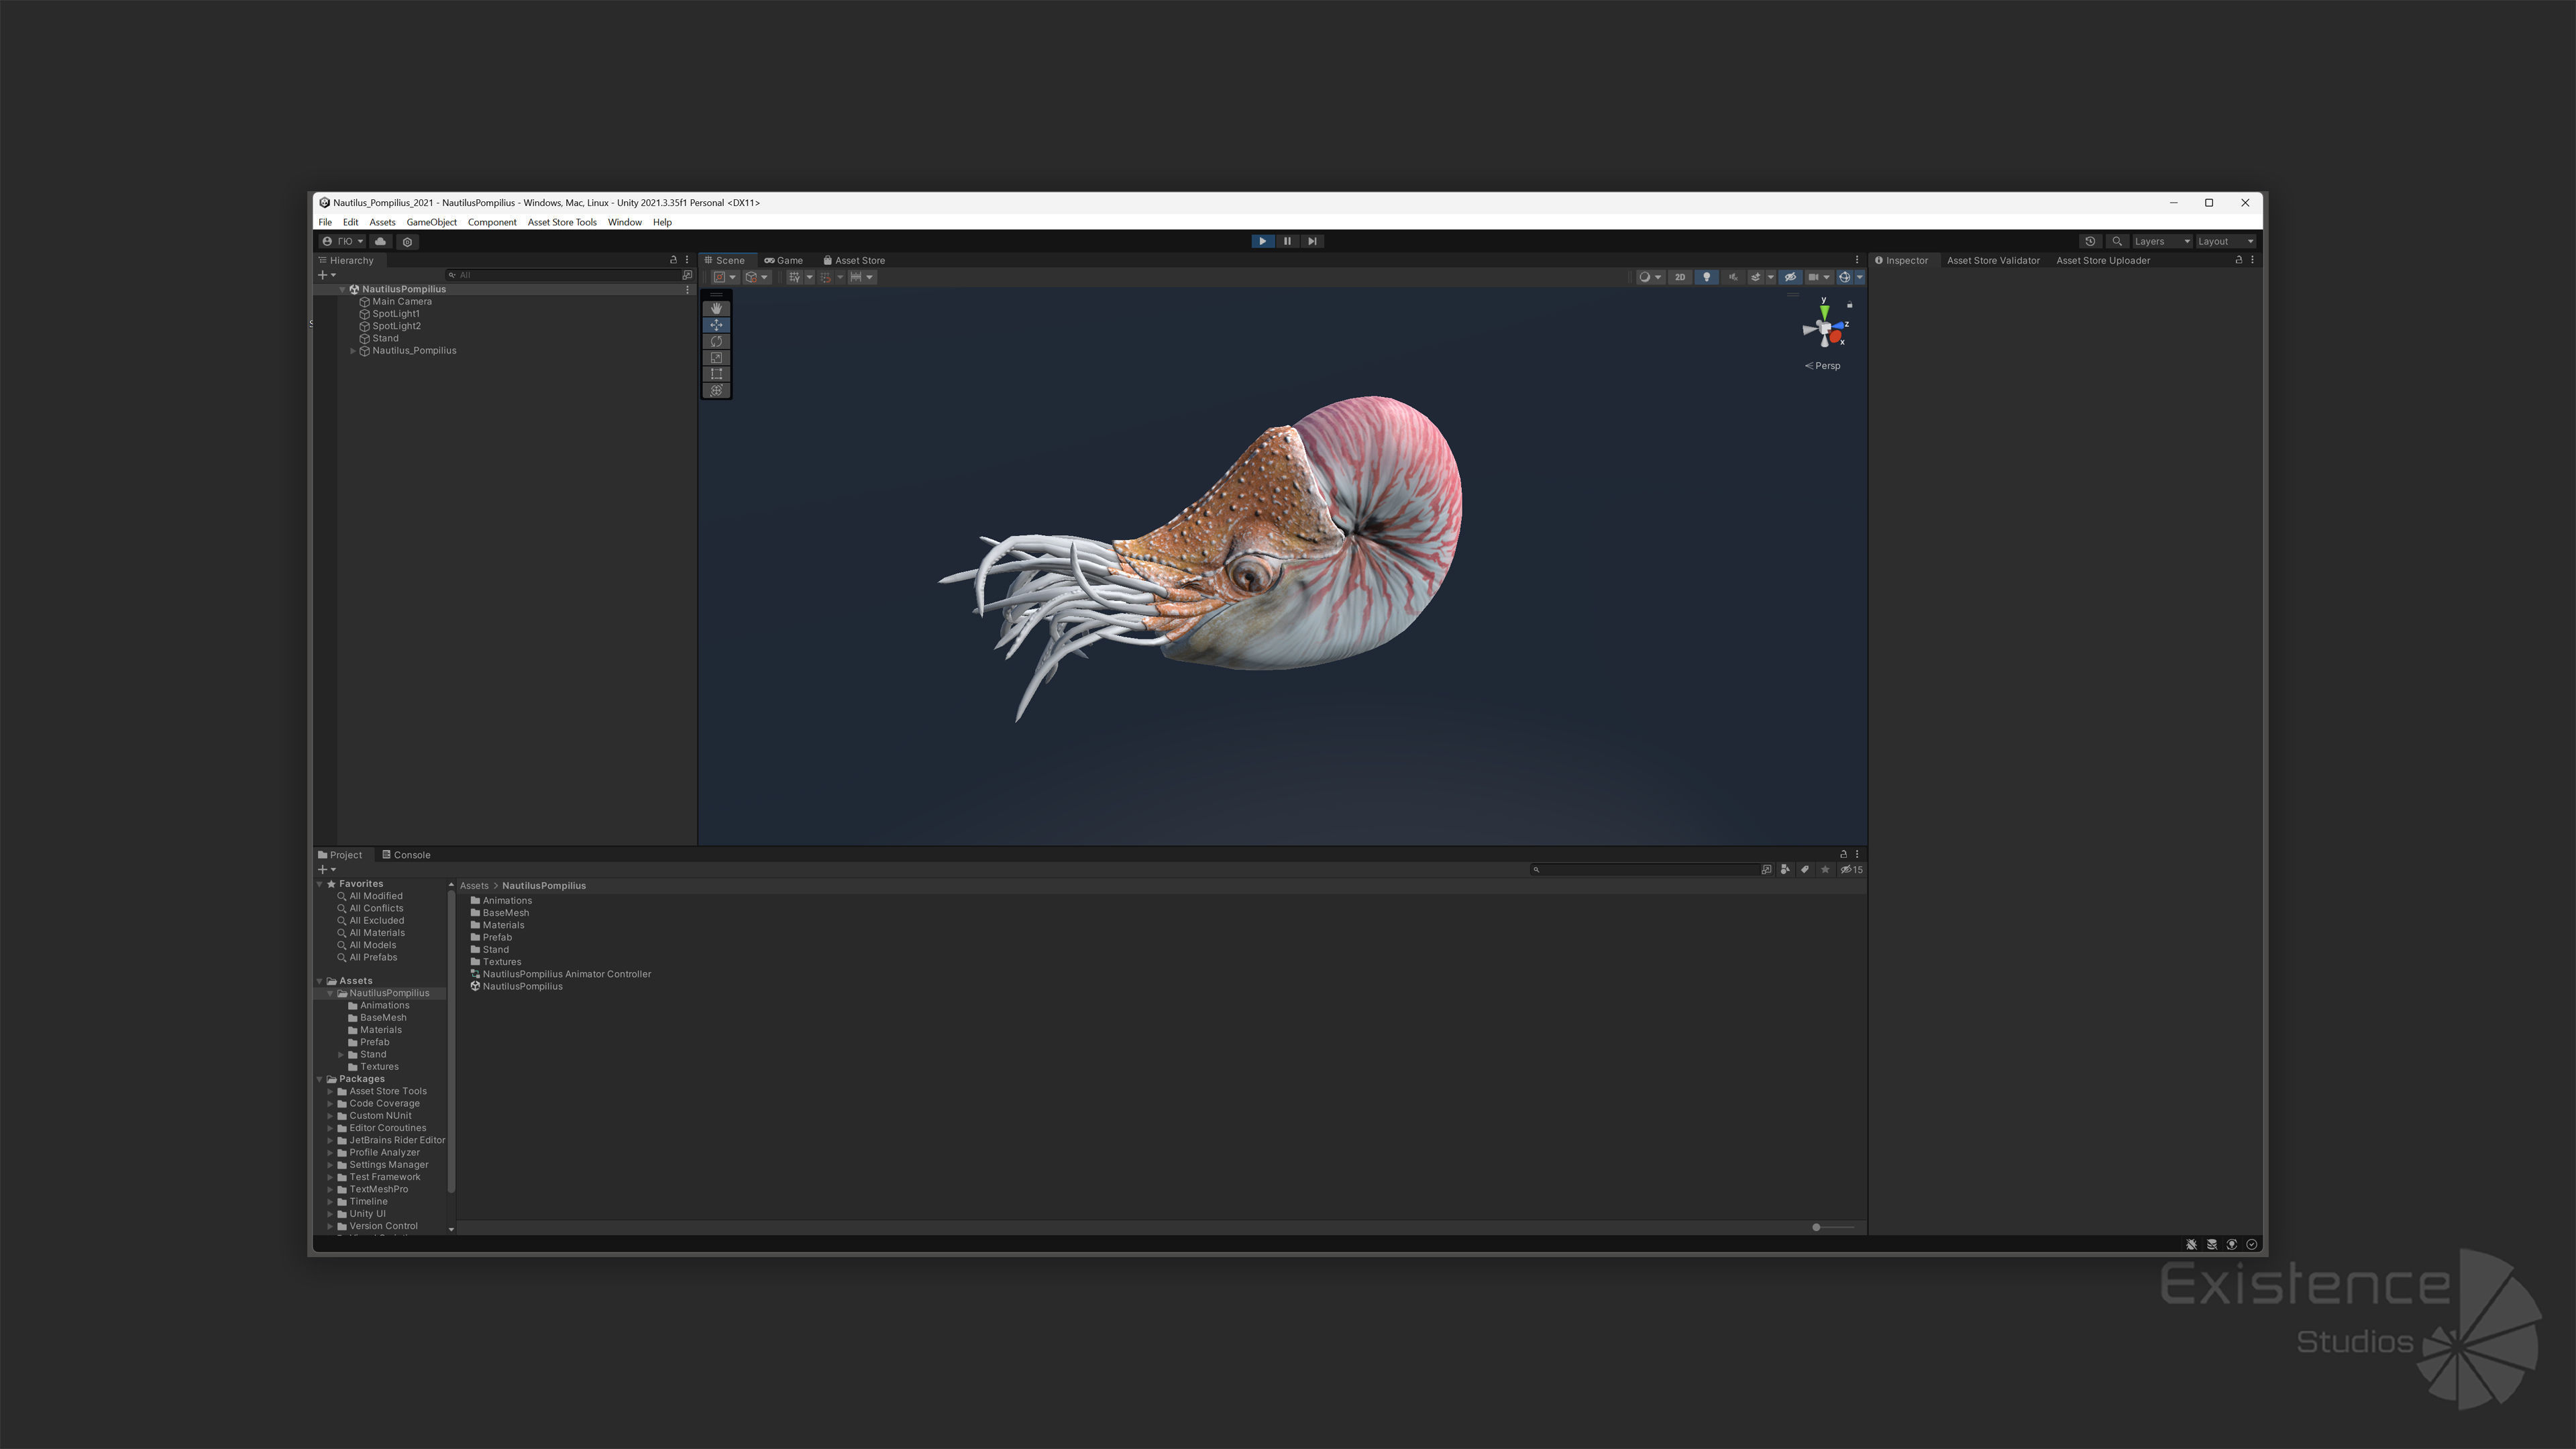Viewport: 2576px width, 1449px height.
Task: Search by type in Project panel
Action: tap(1785, 870)
